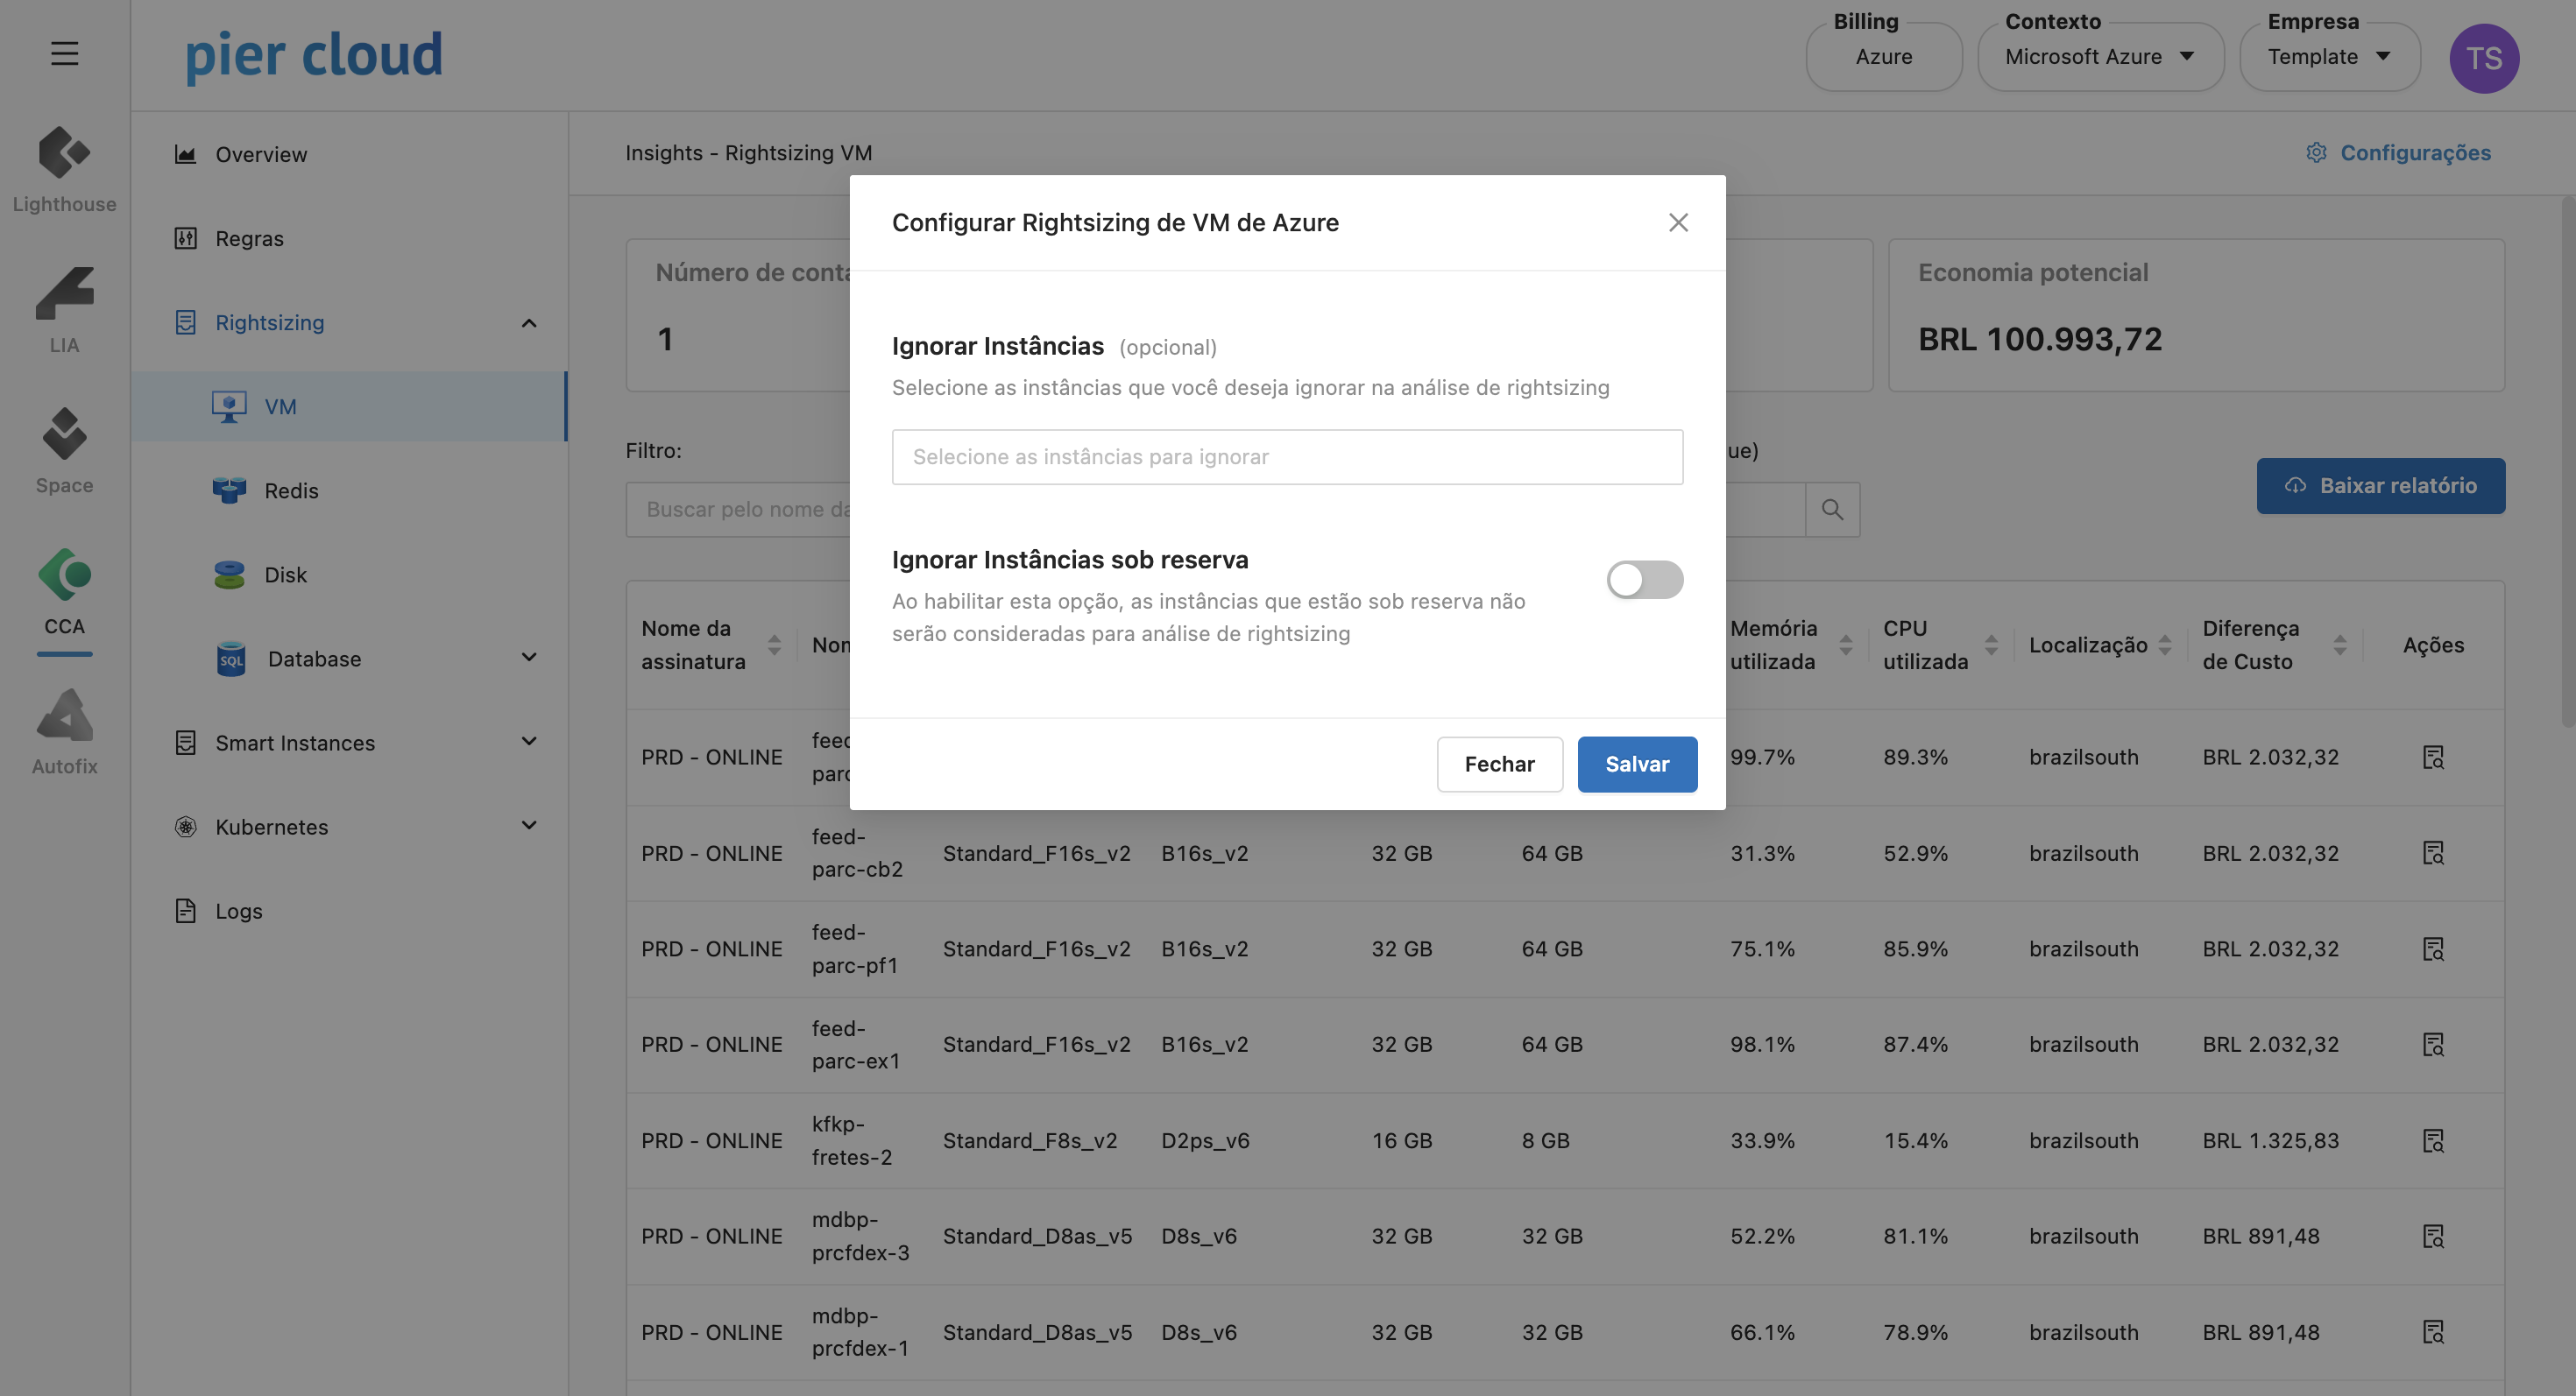
Task: Click the hamburger menu icon
Action: [64, 53]
